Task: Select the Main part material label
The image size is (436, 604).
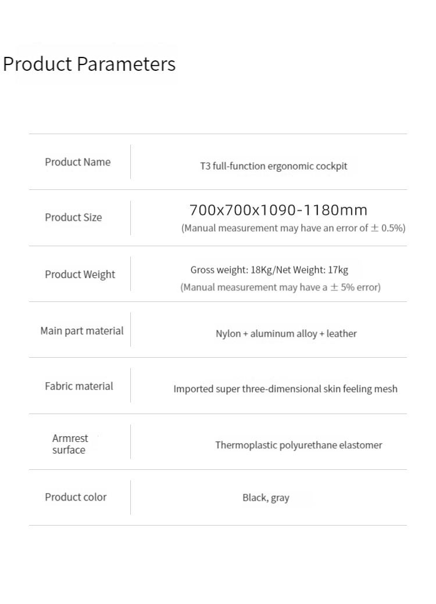Action: tap(82, 330)
